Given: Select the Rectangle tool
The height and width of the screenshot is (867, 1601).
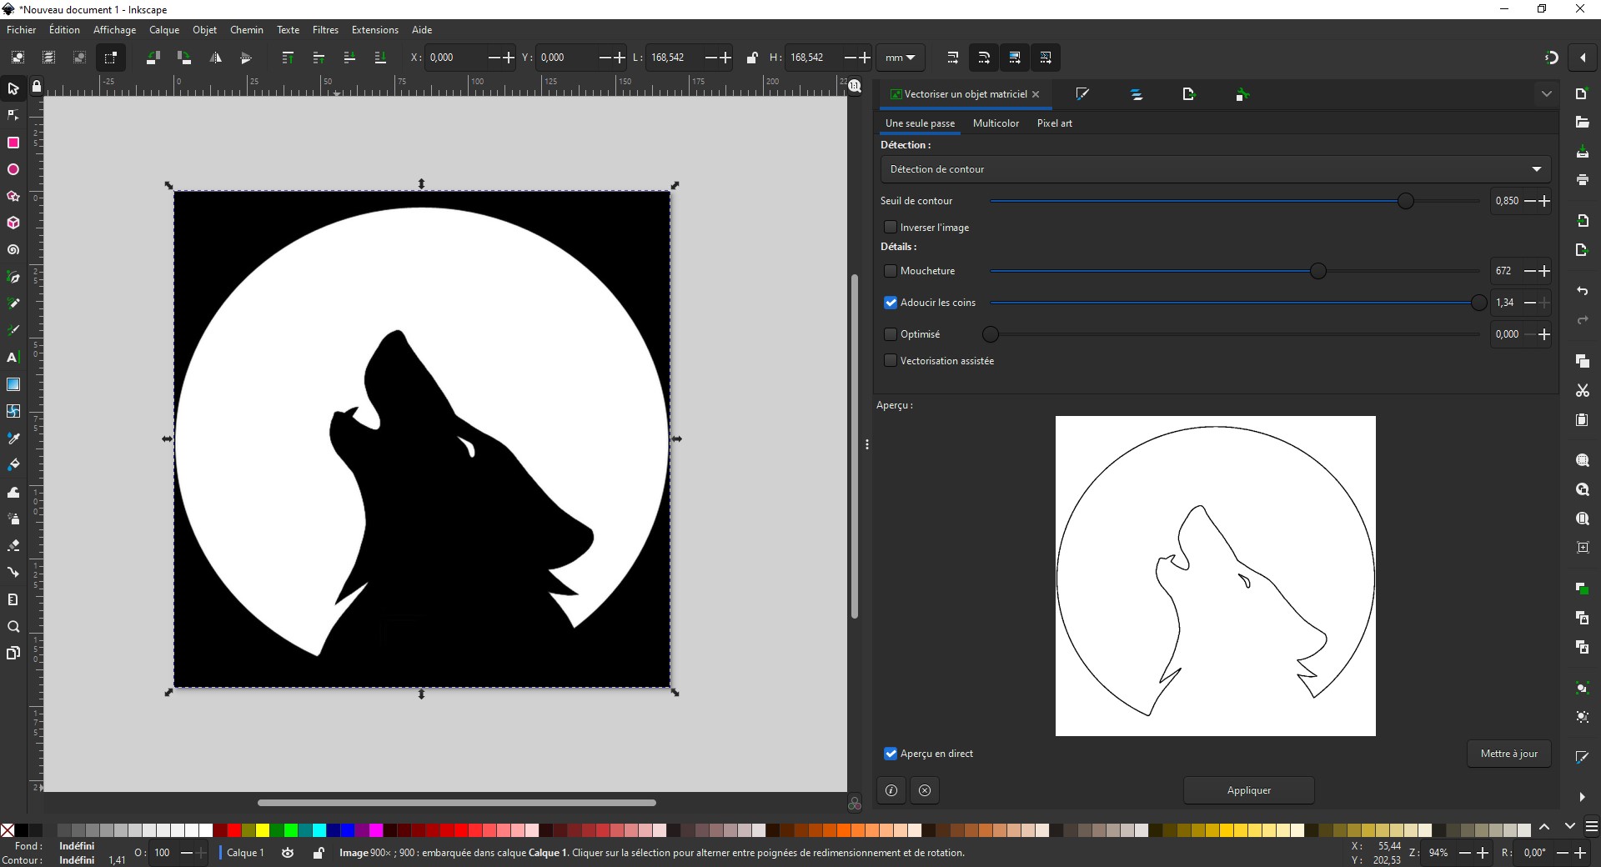Looking at the screenshot, I should click(13, 143).
